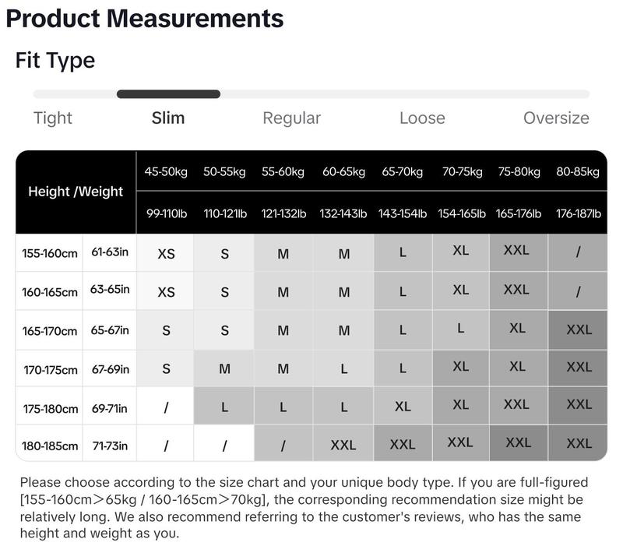Click the size chart note paragraph

click(304, 508)
